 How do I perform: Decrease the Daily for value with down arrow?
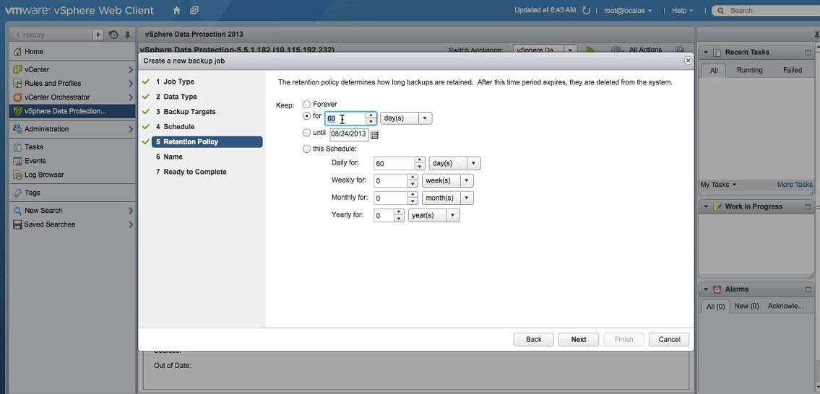coord(420,167)
